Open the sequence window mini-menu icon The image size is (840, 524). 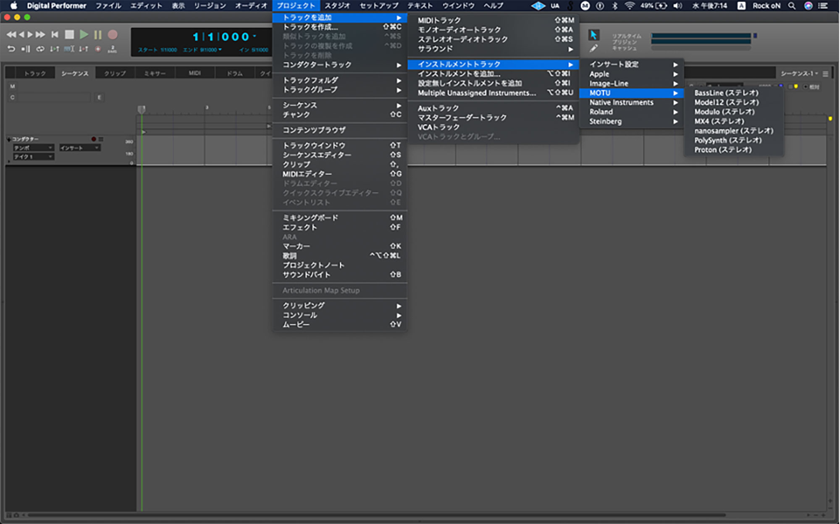(825, 73)
